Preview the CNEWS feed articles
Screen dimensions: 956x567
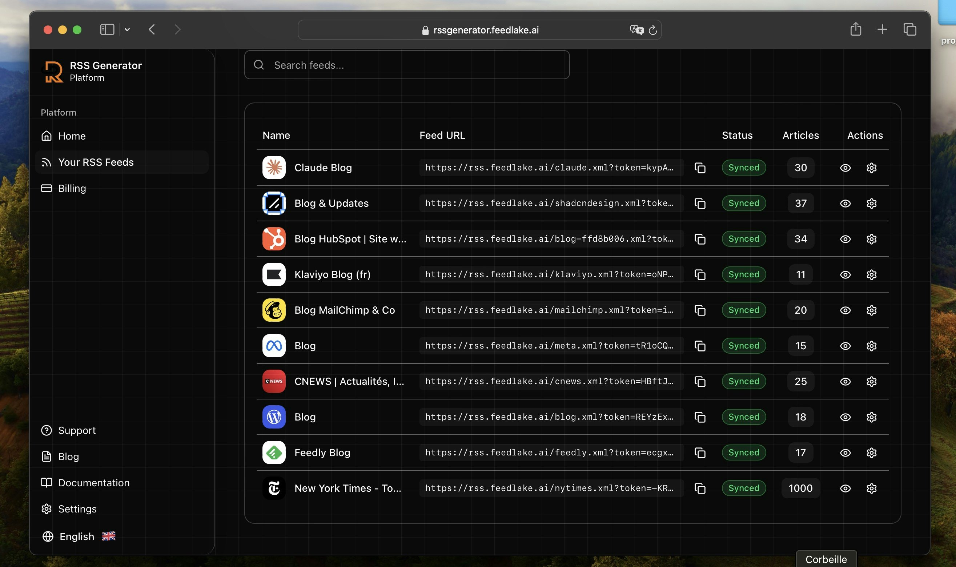pos(845,381)
